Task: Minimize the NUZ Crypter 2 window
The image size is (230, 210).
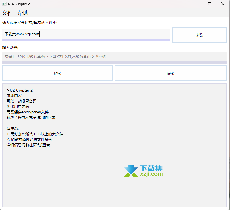Action: click(x=197, y=4)
